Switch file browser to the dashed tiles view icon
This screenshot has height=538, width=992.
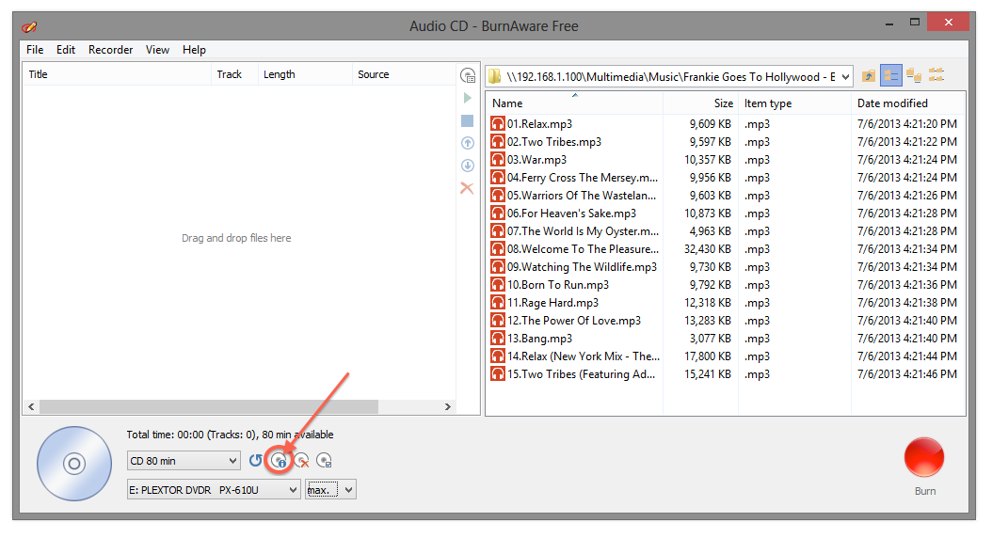tap(936, 76)
